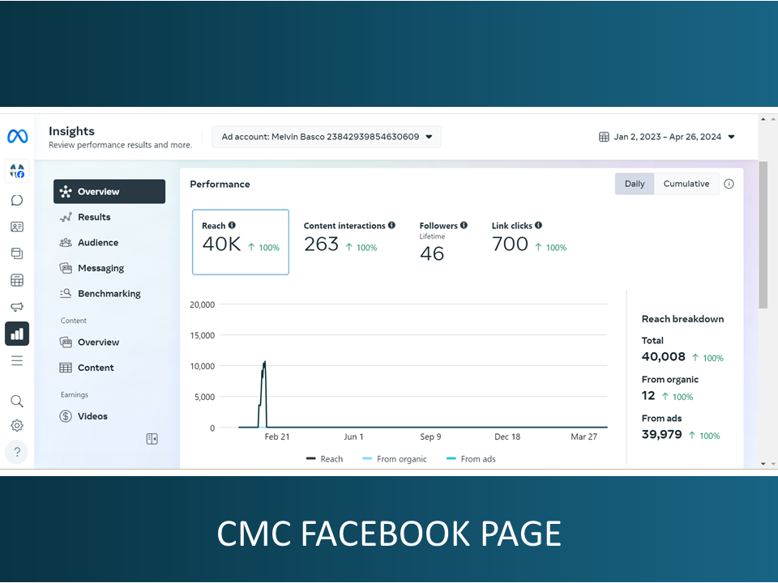Open the Ad account dropdown
Image resolution: width=778 pixels, height=583 pixels.
[327, 137]
